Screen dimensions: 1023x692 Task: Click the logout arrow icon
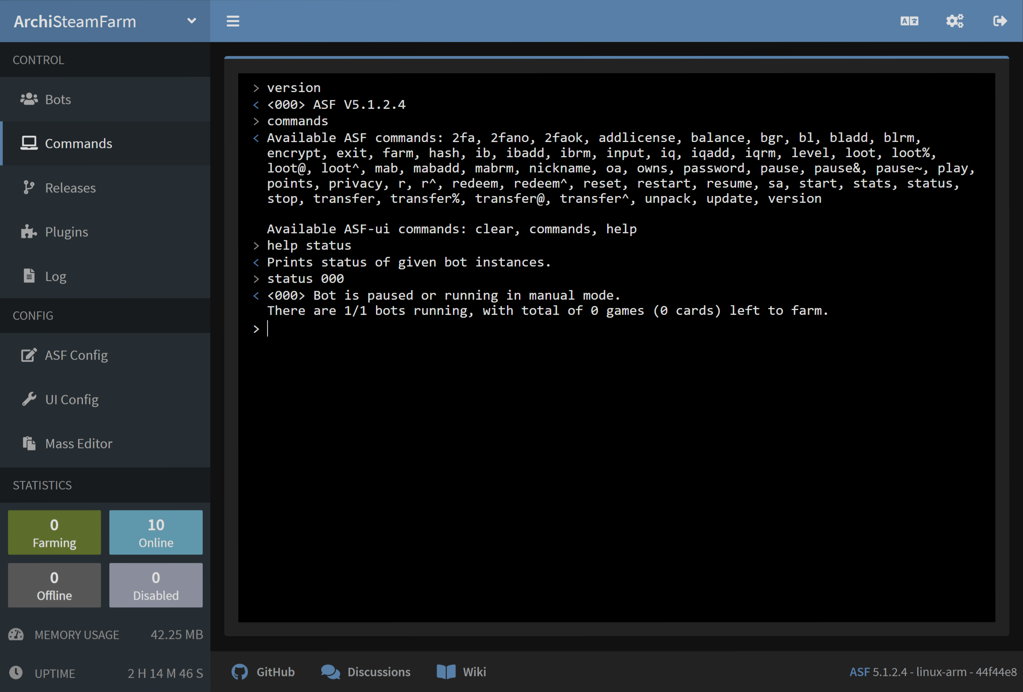[x=1001, y=21]
